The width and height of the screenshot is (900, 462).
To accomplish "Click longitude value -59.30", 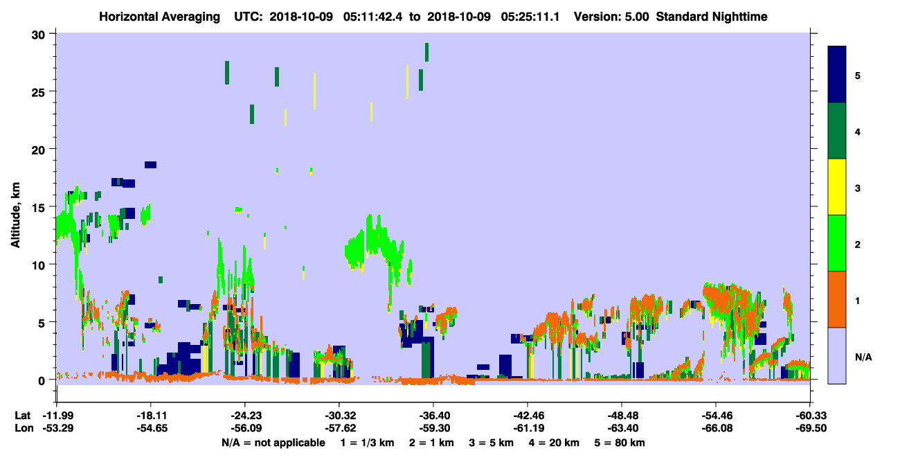I will click(x=433, y=428).
